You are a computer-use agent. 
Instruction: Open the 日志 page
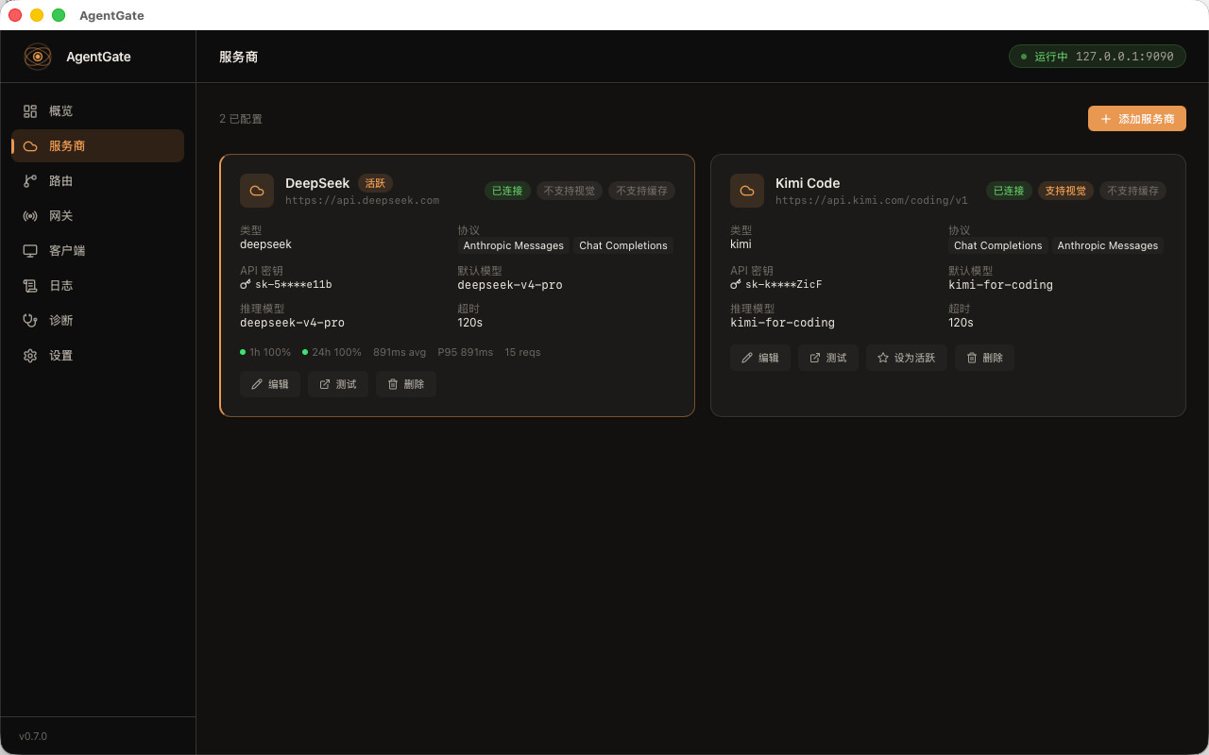97,286
